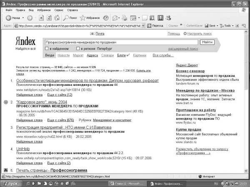Switch to the Блоги search tab

[122, 55]
